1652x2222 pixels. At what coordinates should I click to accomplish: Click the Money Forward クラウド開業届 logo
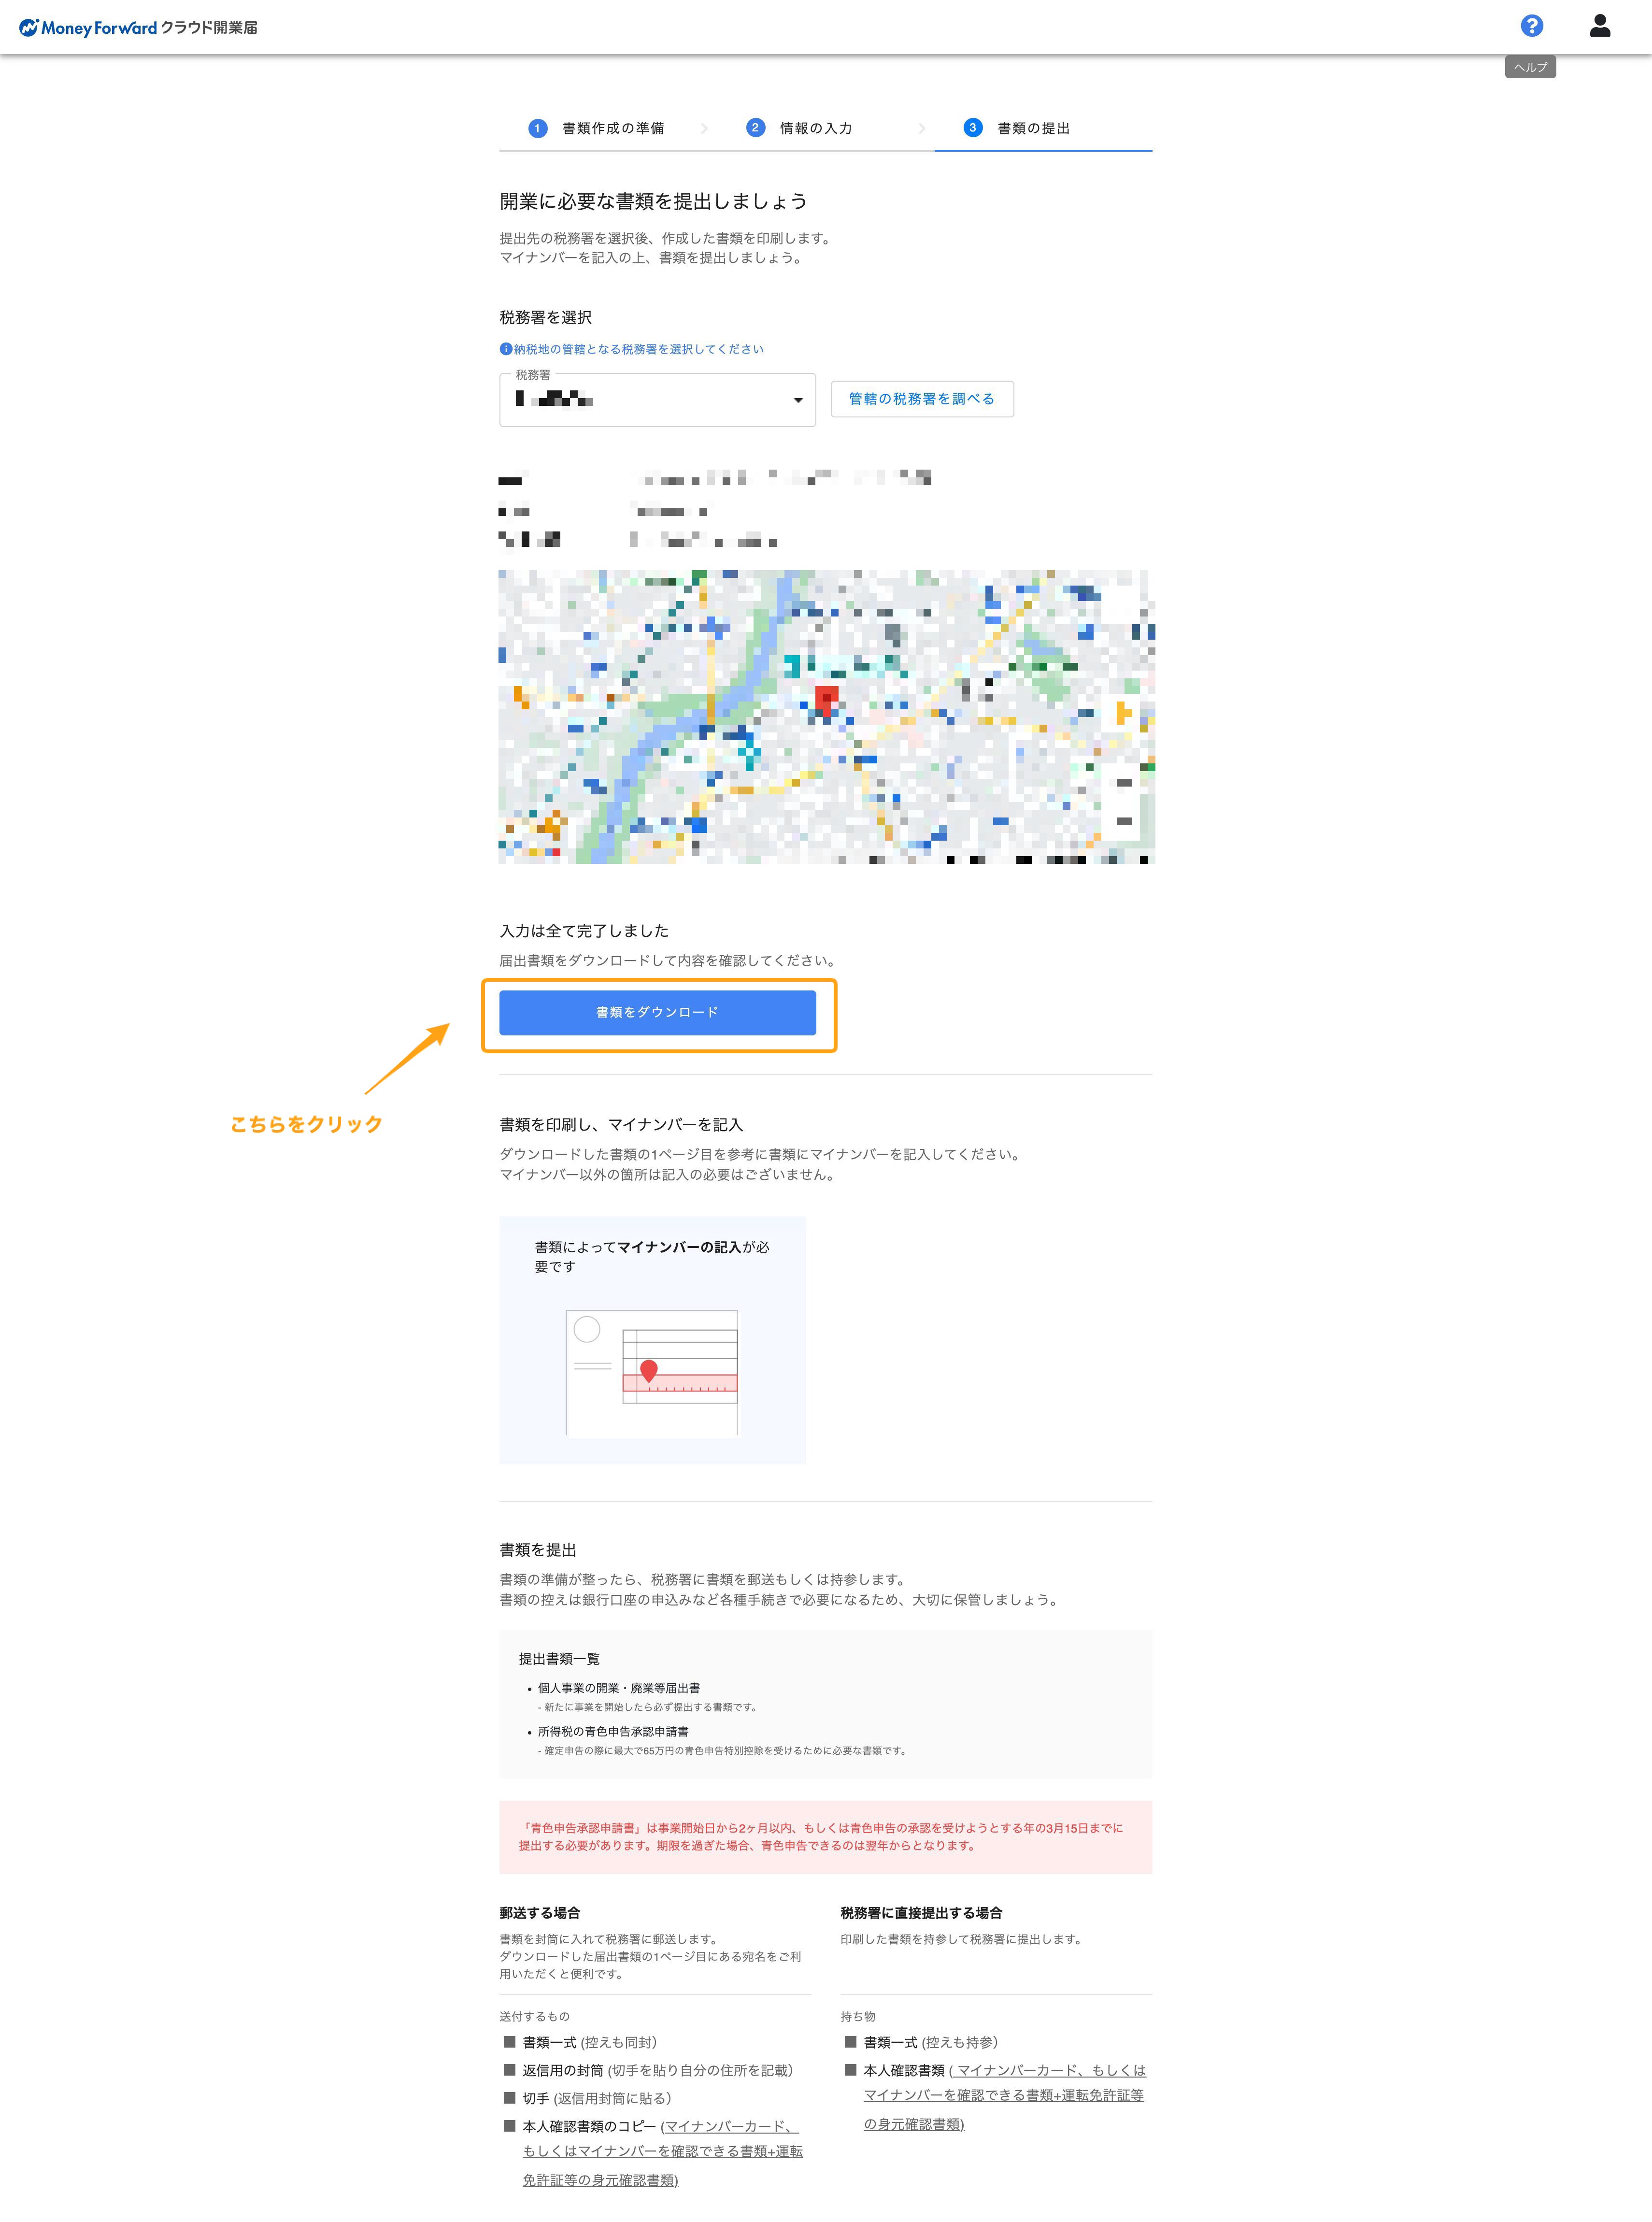pos(138,28)
